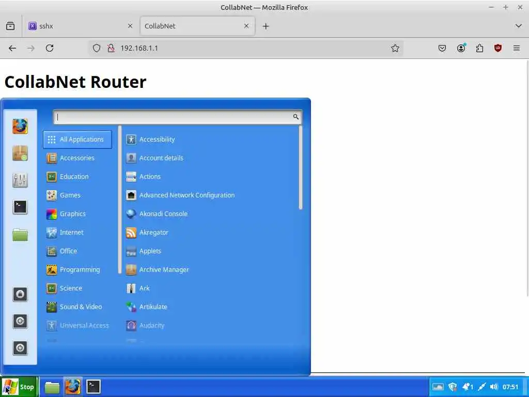Open a new browser tab

click(x=266, y=26)
